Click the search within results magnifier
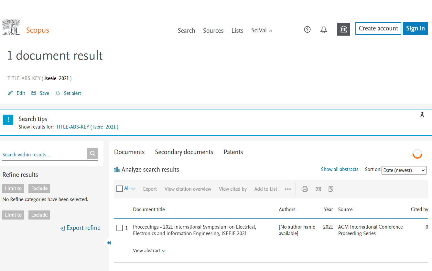The width and height of the screenshot is (432, 271). [92, 153]
